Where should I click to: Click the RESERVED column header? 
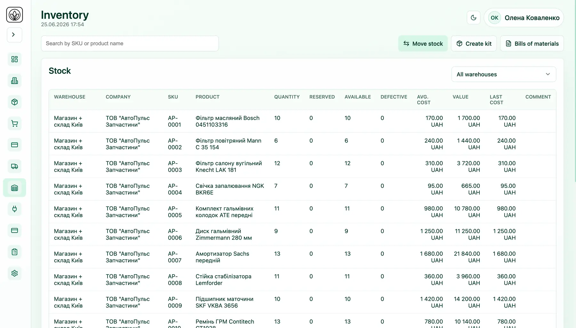pyautogui.click(x=322, y=97)
